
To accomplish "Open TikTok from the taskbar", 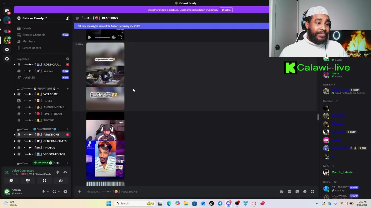I will click(x=211, y=203).
